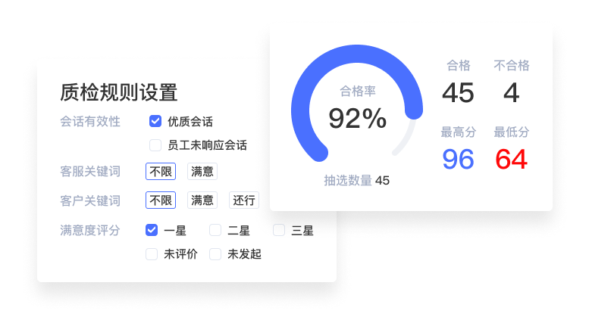Click the 质检规则设置 heading
The image size is (589, 323).
[x=119, y=92]
